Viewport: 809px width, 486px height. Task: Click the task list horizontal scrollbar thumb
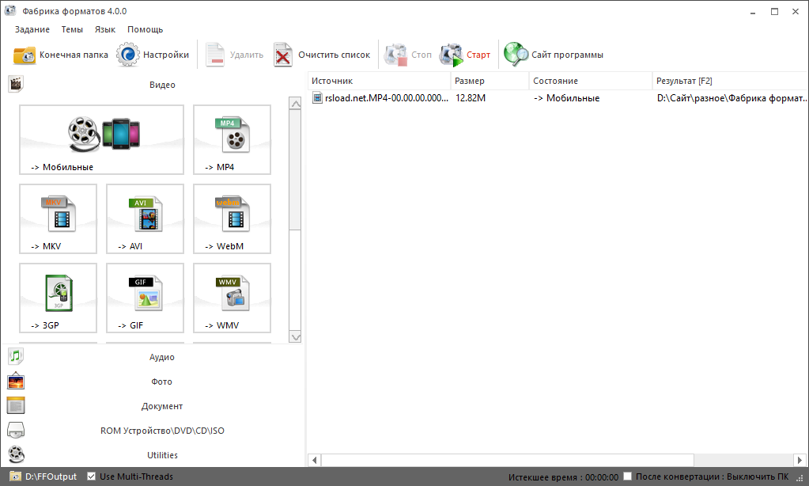pos(507,460)
